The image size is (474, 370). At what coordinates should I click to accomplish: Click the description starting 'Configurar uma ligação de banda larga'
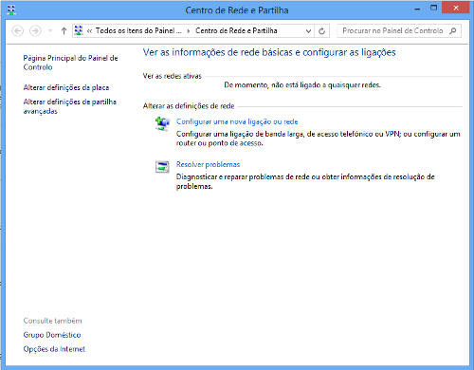[319, 139]
